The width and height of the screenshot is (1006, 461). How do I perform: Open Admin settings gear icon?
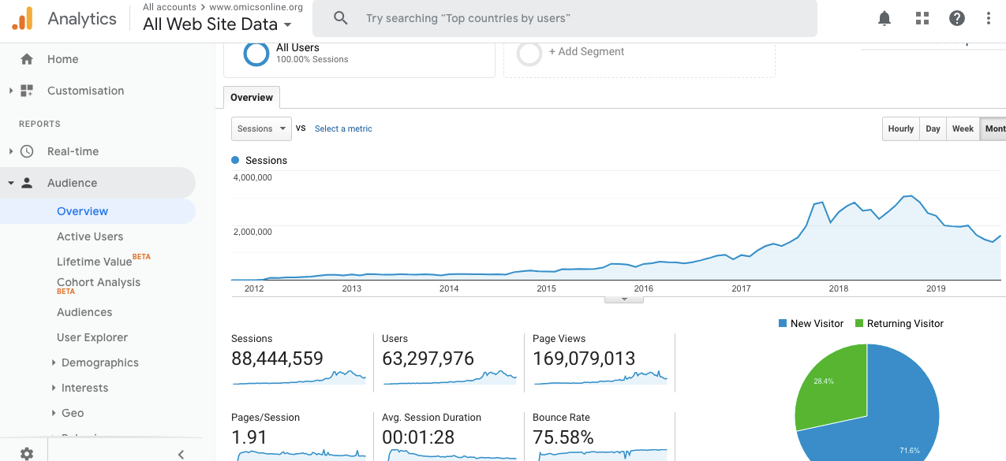[x=27, y=454]
